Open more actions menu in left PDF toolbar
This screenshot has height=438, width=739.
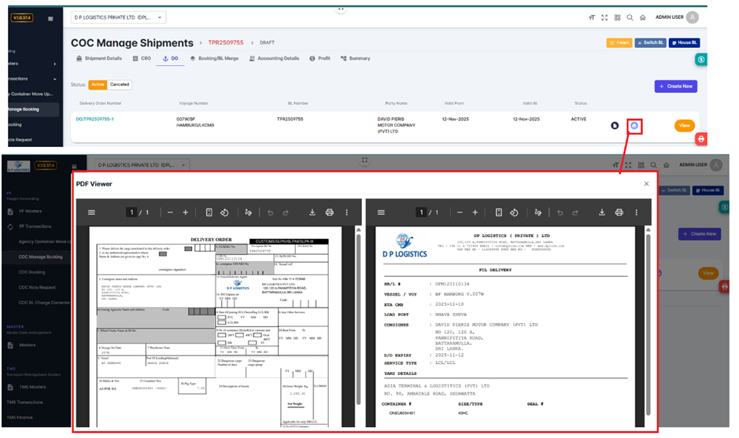(347, 212)
